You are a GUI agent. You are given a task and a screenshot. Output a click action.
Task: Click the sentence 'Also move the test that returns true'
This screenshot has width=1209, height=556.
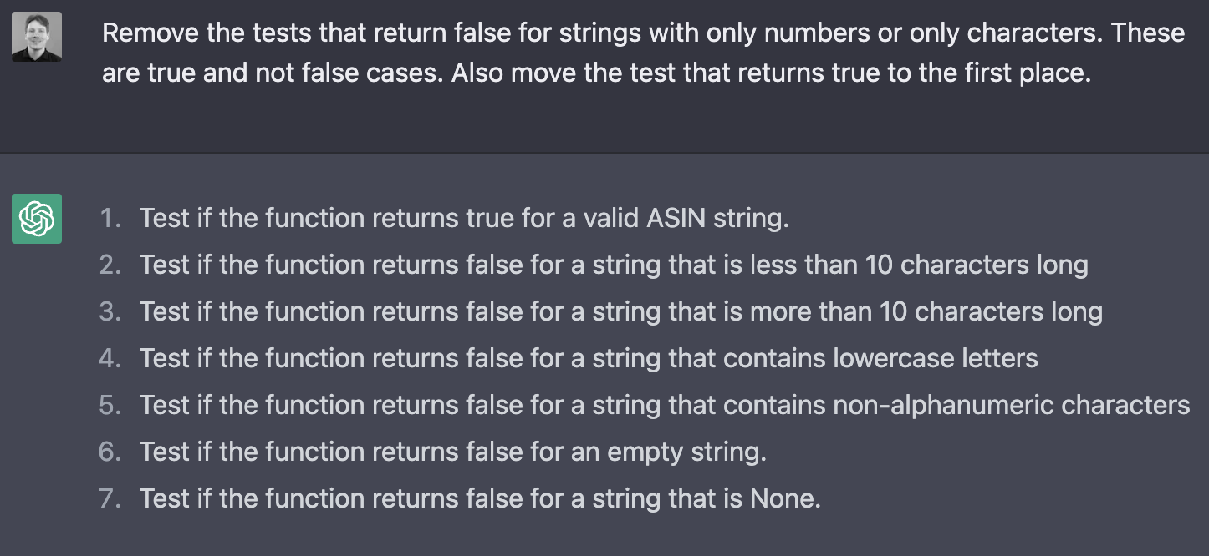tap(772, 72)
